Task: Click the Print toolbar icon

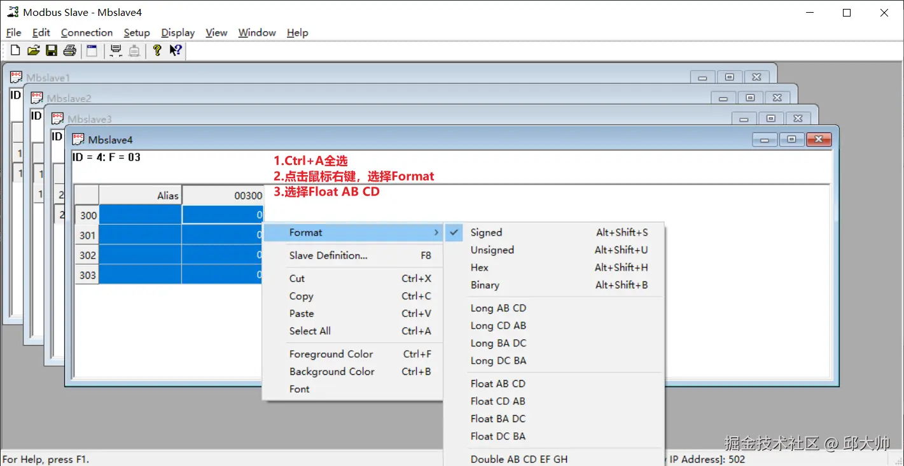Action: click(x=70, y=51)
